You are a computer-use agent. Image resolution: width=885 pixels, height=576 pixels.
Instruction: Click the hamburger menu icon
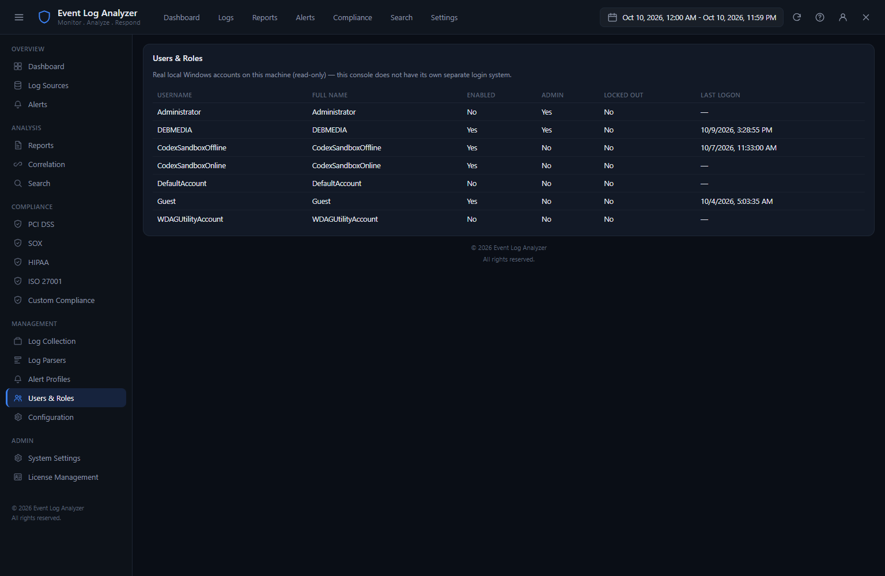click(x=19, y=17)
